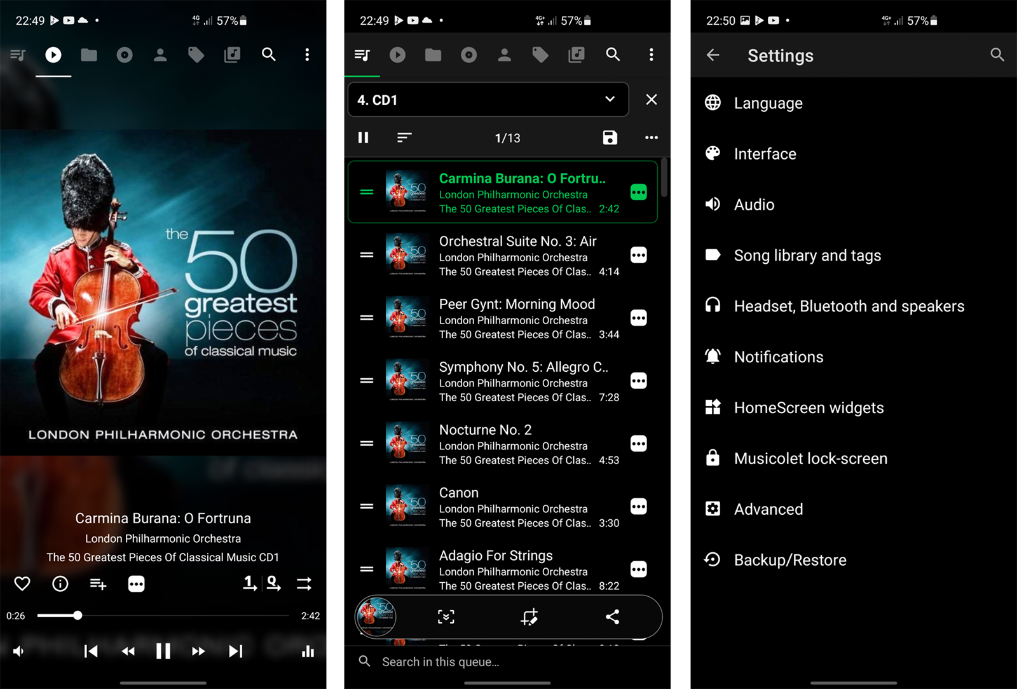Switch to Now Playing tab in the queue screen
Image resolution: width=1017 pixels, height=689 pixels.
[397, 55]
